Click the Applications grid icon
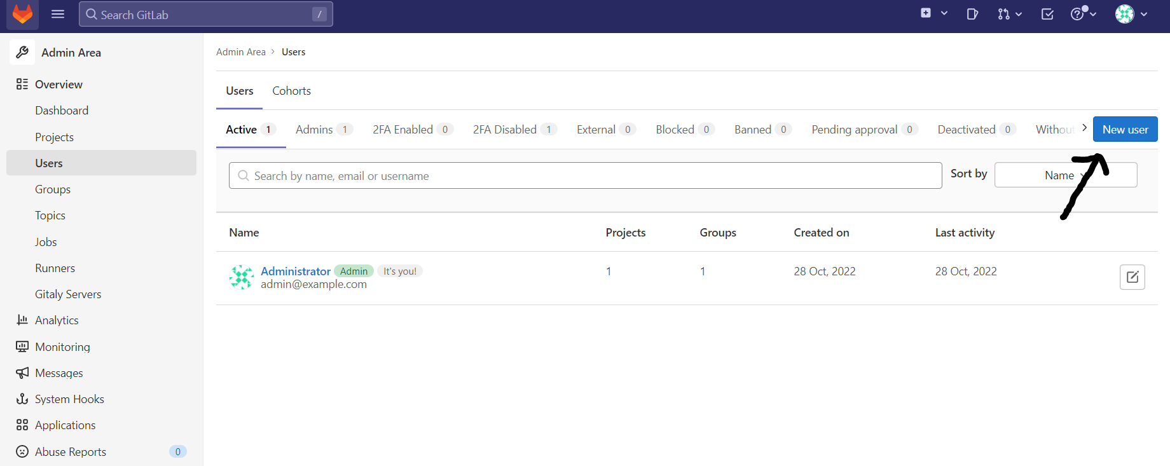The height and width of the screenshot is (466, 1170). point(22,425)
